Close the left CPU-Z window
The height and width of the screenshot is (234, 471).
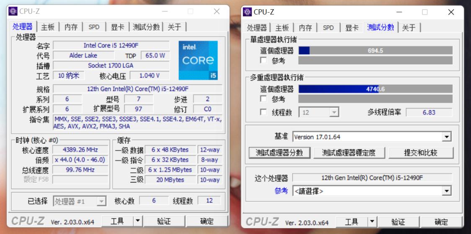[x=216, y=11]
